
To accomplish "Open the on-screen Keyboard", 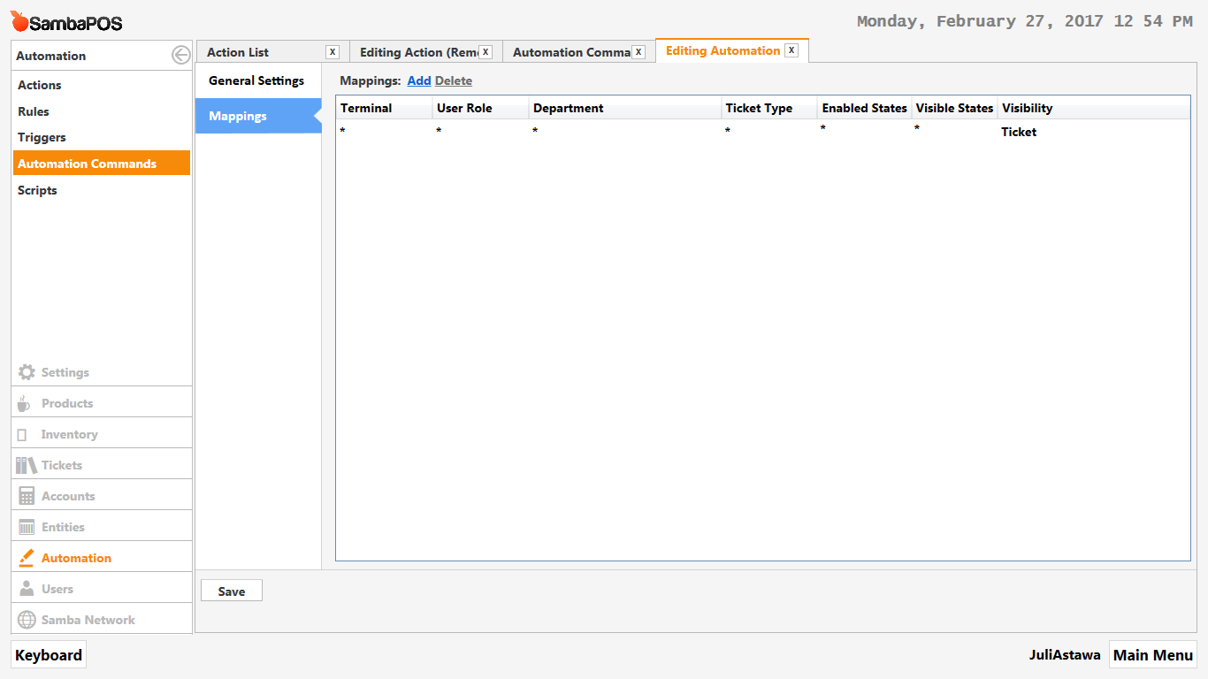I will [49, 655].
